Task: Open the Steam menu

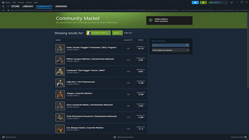Action: [7, 2]
